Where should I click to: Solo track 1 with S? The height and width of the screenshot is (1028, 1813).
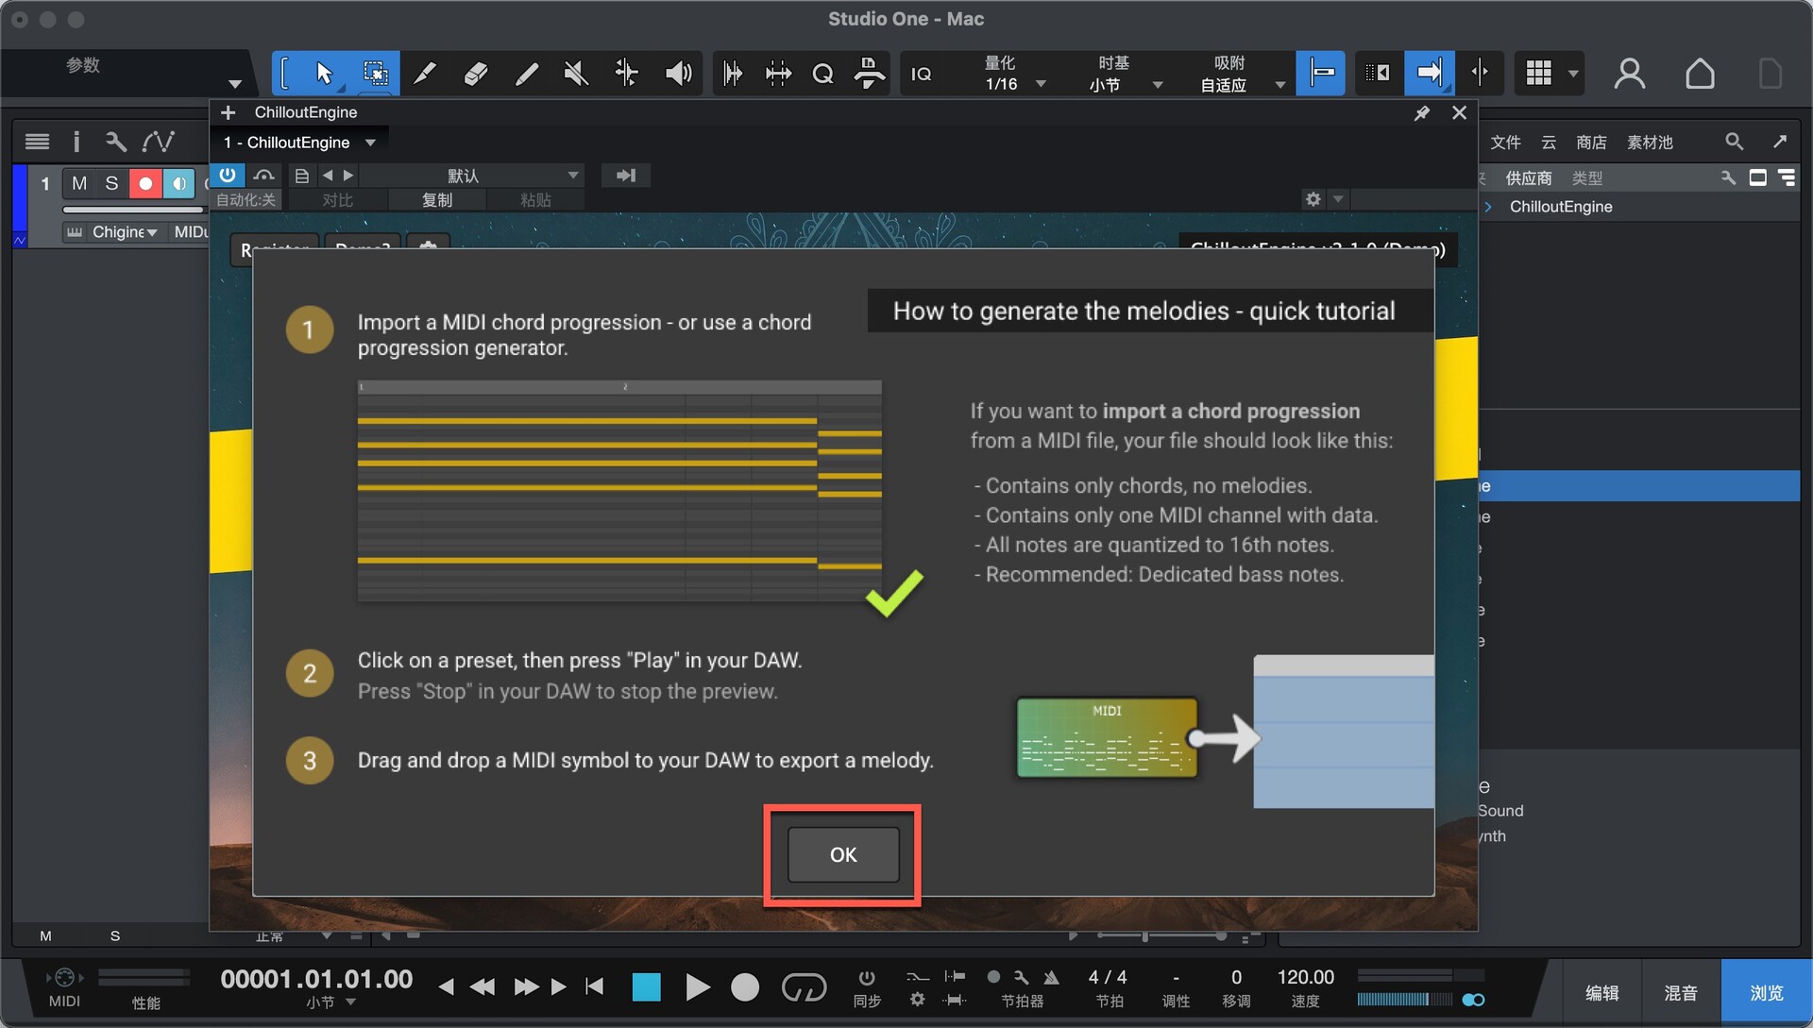point(111,183)
